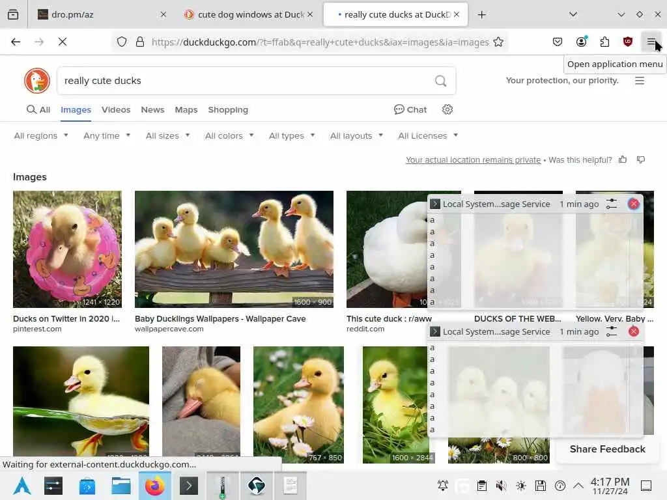Click the uBlock Origin extension icon

pyautogui.click(x=627, y=42)
